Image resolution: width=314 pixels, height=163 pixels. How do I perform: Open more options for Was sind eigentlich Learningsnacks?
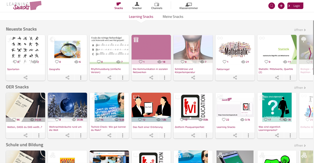290,135
